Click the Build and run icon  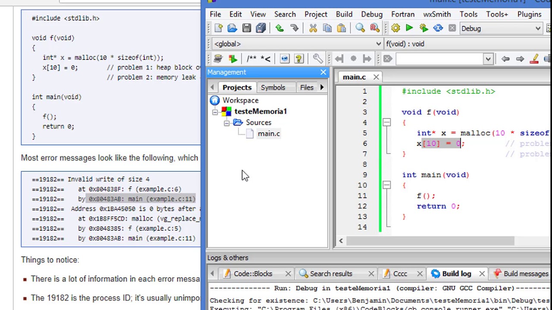click(x=423, y=28)
